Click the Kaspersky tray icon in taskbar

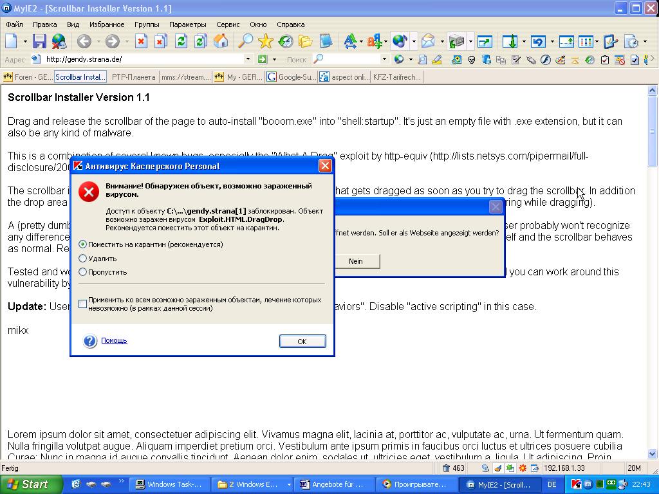[x=576, y=484]
